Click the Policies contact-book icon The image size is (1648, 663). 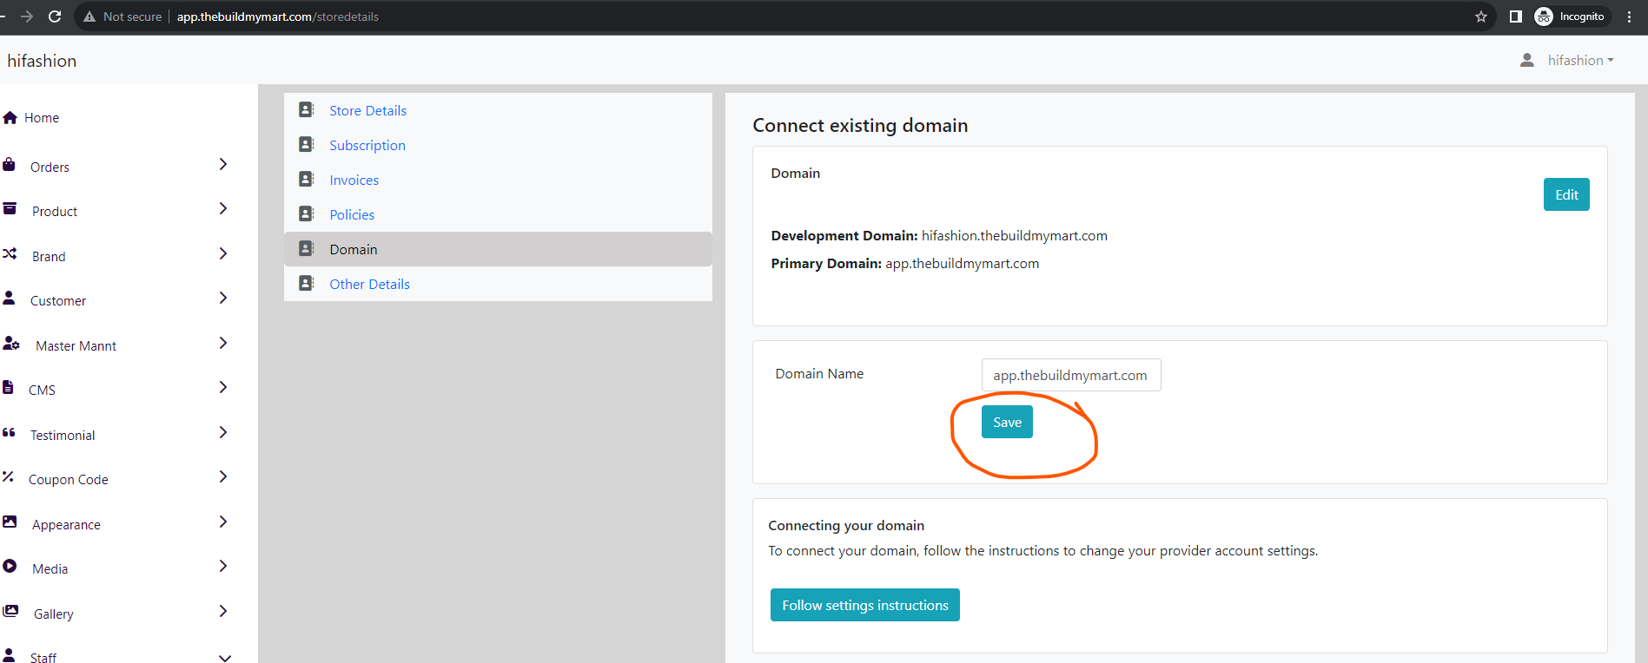[306, 213]
